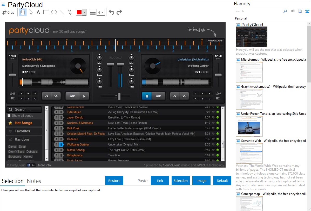The image size is (311, 211).
Task: Click the Hello deck BPM pitch slider
Action: click(12, 75)
